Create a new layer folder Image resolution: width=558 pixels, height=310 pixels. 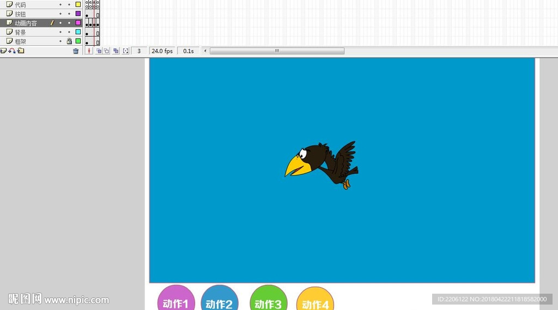tap(21, 51)
